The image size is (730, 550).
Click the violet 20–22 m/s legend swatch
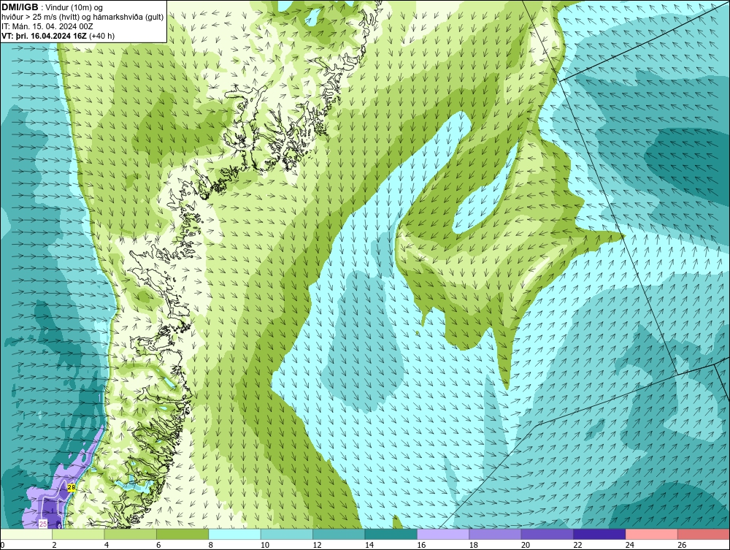pos(547,534)
